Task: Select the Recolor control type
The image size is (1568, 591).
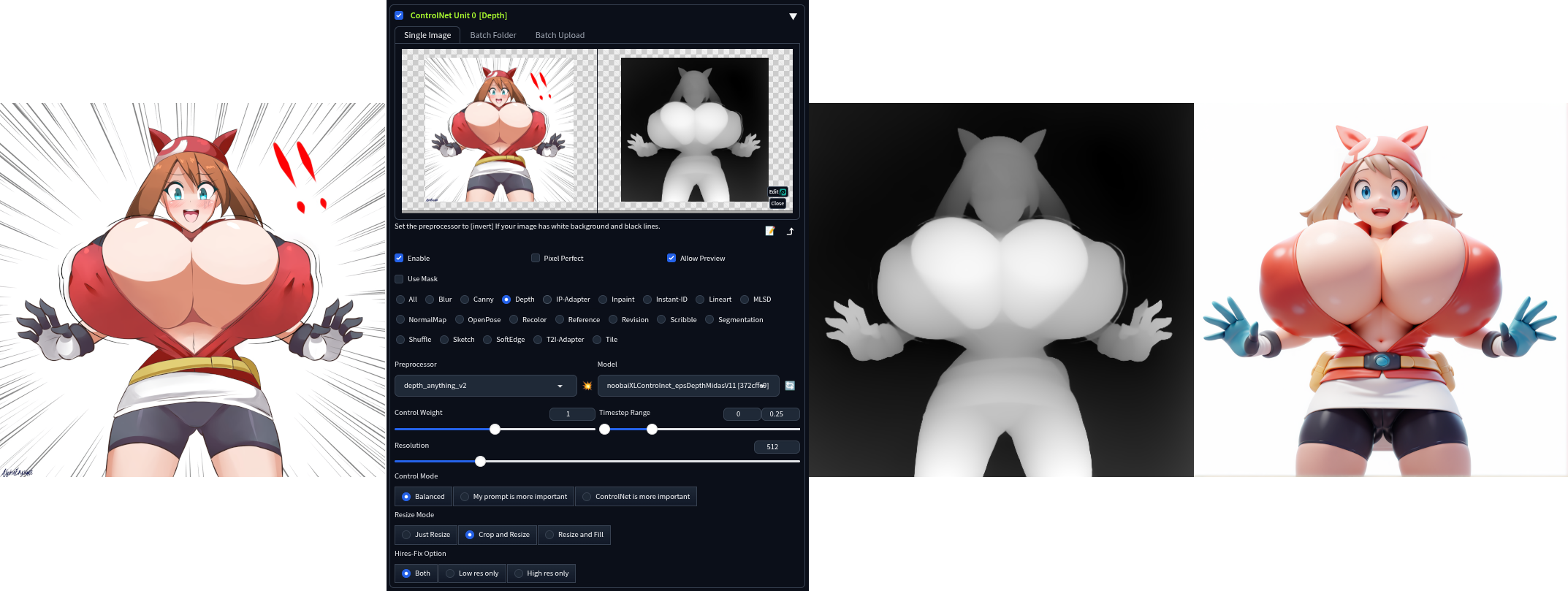Action: pos(514,319)
